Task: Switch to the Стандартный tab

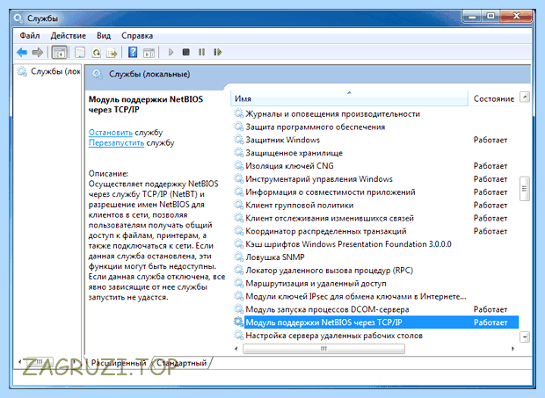Action: 181,363
